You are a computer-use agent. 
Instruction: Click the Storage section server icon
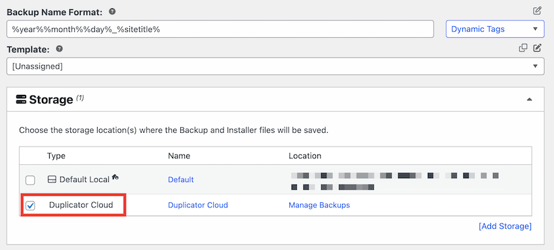coord(21,99)
